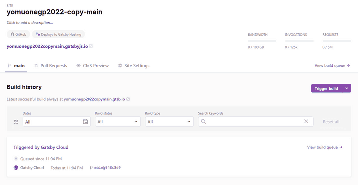Click into the Search keywords field
Image resolution: width=358 pixels, height=185 pixels.
(x=256, y=121)
